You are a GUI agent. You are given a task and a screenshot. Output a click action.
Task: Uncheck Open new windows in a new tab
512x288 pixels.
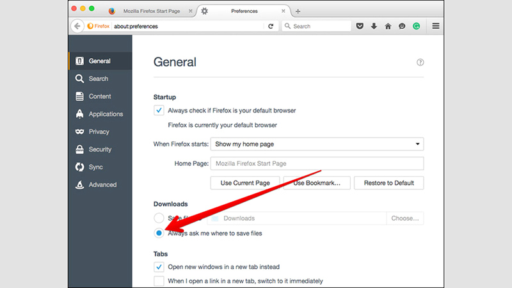click(159, 267)
